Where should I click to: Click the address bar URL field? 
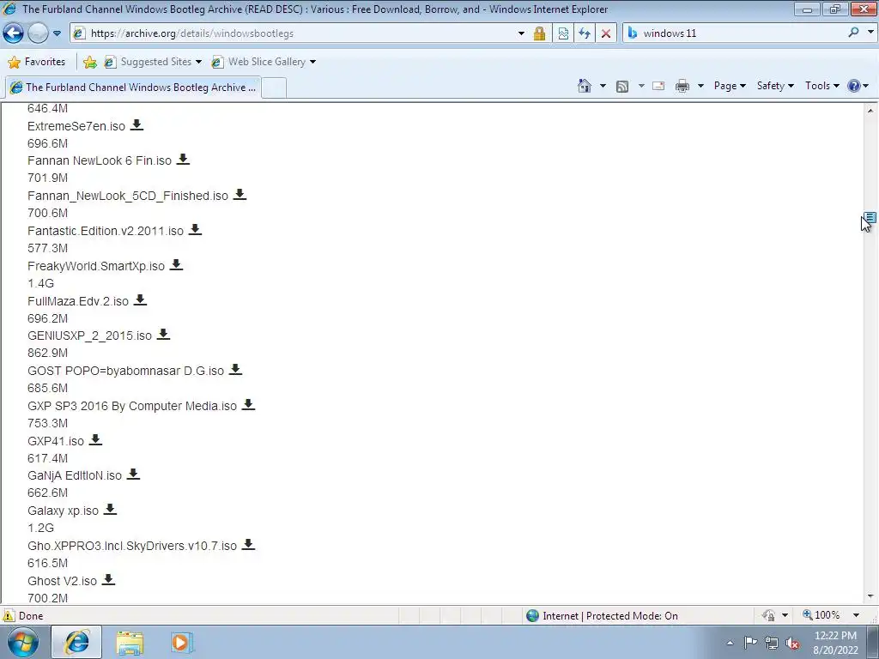(300, 33)
